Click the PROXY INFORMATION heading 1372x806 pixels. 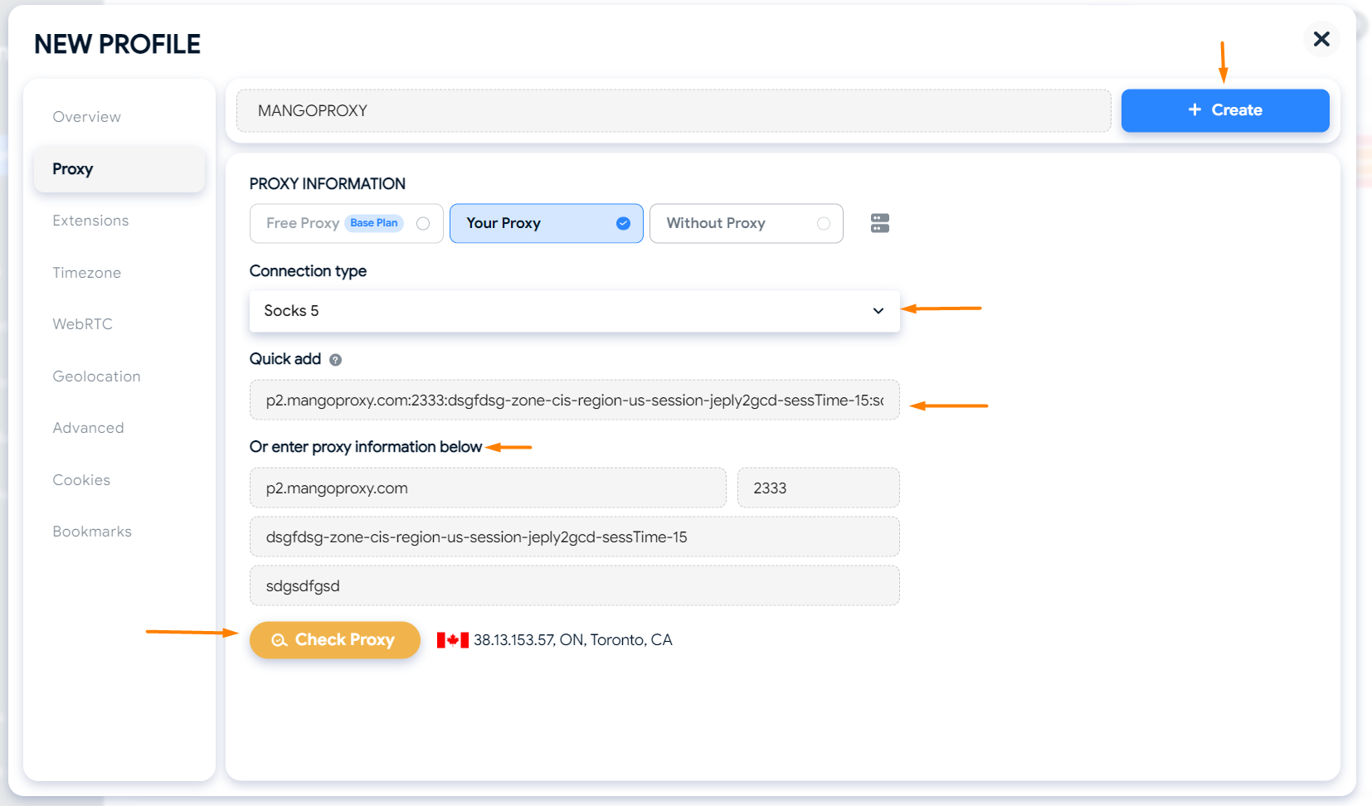pyautogui.click(x=328, y=184)
